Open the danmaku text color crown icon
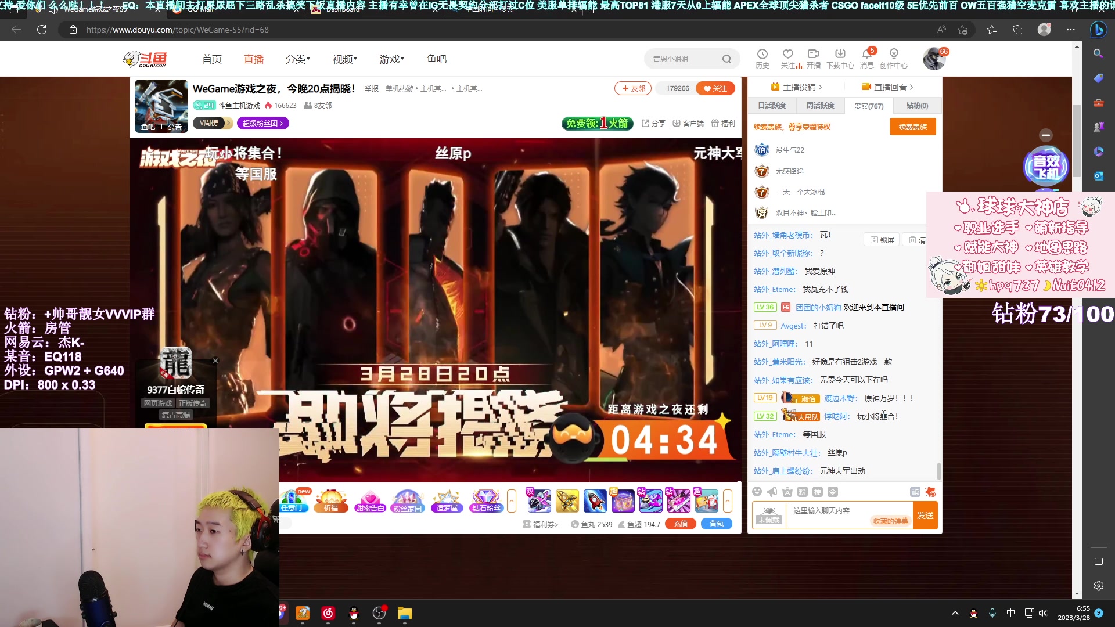This screenshot has width=1115, height=627. (x=787, y=492)
